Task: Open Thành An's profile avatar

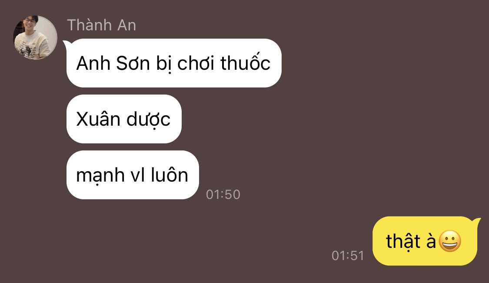Action: pyautogui.click(x=35, y=37)
